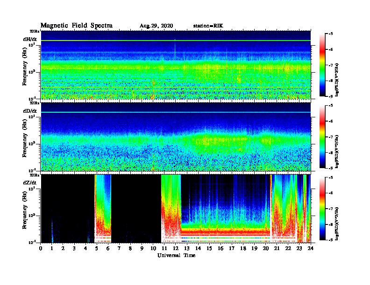370x285 pixels.
Task: Click the dZ/dt spectrogram plot area
Action: (x=176, y=209)
